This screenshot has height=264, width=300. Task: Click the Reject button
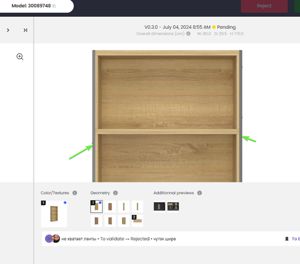[x=264, y=6]
